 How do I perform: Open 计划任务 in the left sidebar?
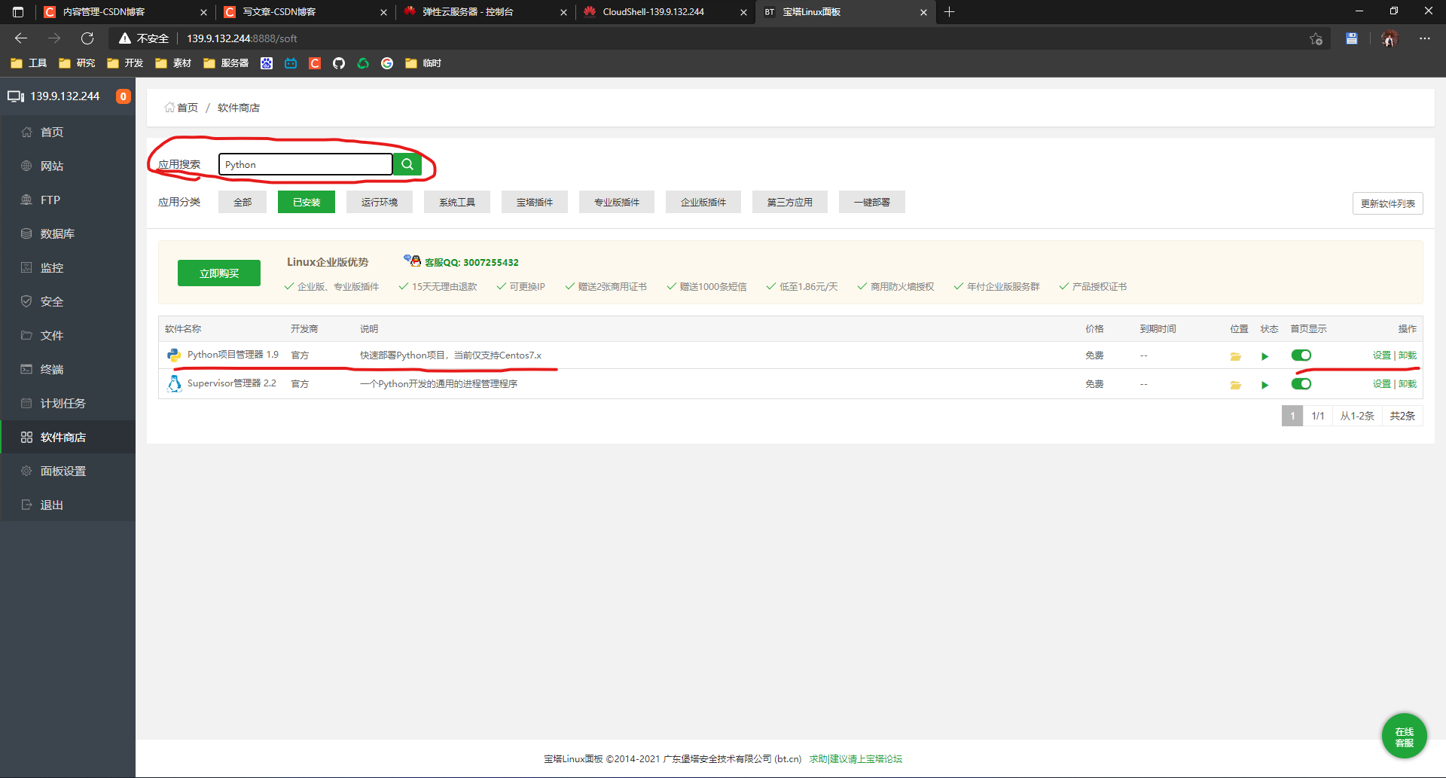click(68, 403)
